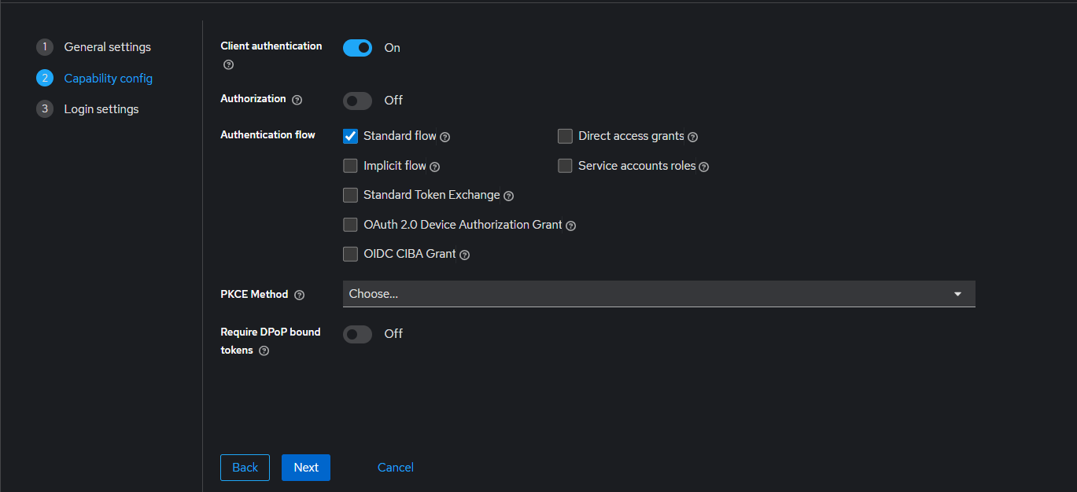This screenshot has width=1077, height=492.
Task: Jump to Login settings step
Action: [101, 109]
